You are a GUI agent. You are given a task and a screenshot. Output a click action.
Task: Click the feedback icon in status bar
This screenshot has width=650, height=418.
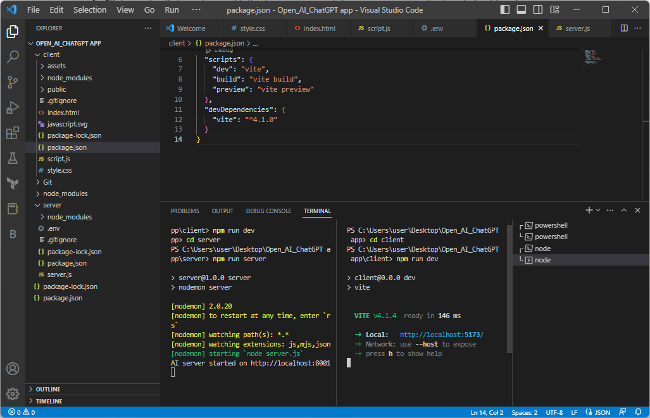click(622, 412)
